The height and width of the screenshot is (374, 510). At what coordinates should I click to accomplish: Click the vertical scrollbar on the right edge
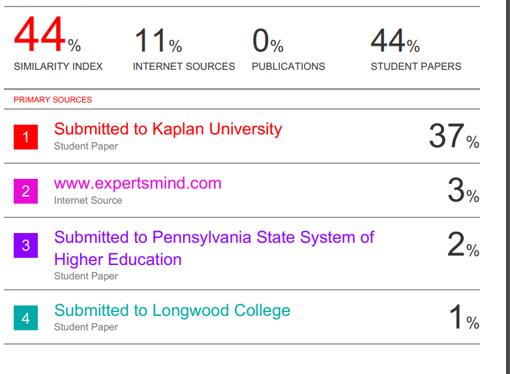507,187
